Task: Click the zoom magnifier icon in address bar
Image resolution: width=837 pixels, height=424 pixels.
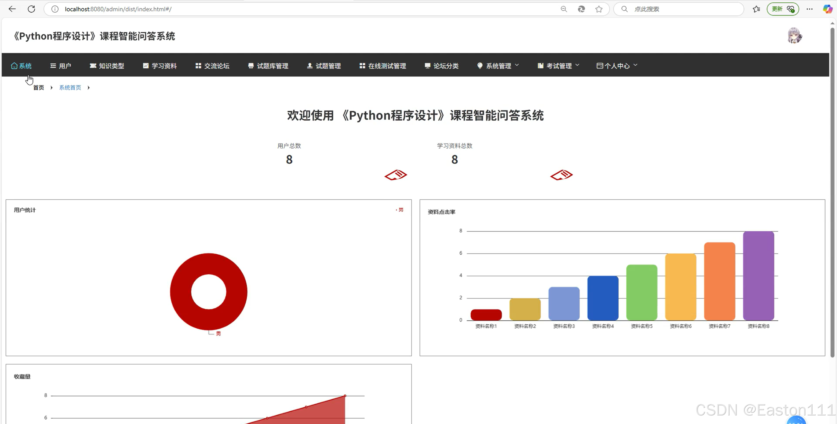Action: point(564,9)
